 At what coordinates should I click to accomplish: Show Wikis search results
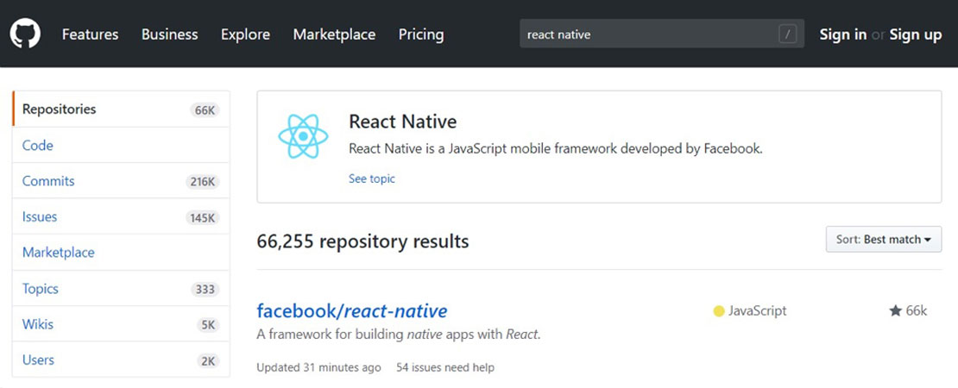[x=121, y=324]
